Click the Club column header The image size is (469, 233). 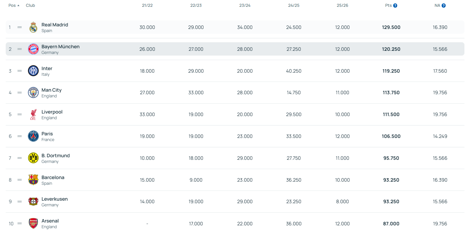coord(30,5)
